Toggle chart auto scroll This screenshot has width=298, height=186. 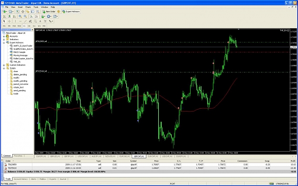pos(31,16)
